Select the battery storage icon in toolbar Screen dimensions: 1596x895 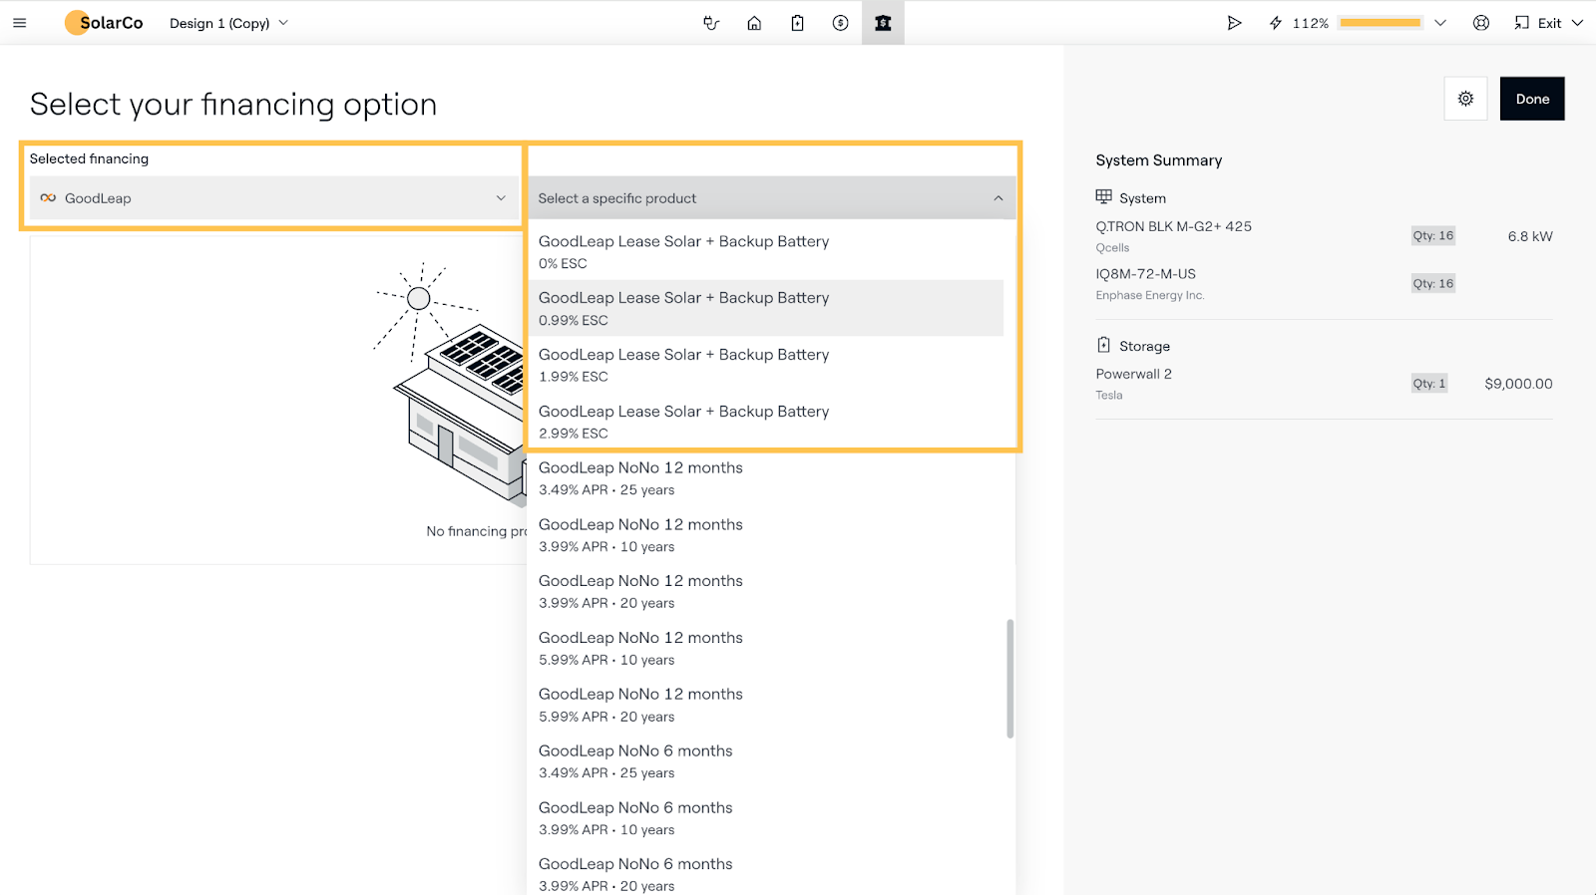[797, 23]
